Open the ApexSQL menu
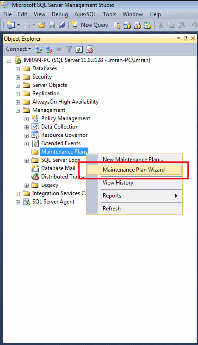198x345 pixels. [x=85, y=14]
